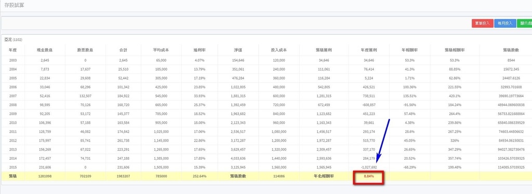Click the green 顯示 button at right edge

tap(525, 23)
